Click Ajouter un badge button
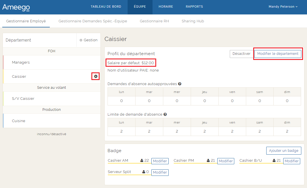This screenshot has width=307, height=188. (284, 151)
